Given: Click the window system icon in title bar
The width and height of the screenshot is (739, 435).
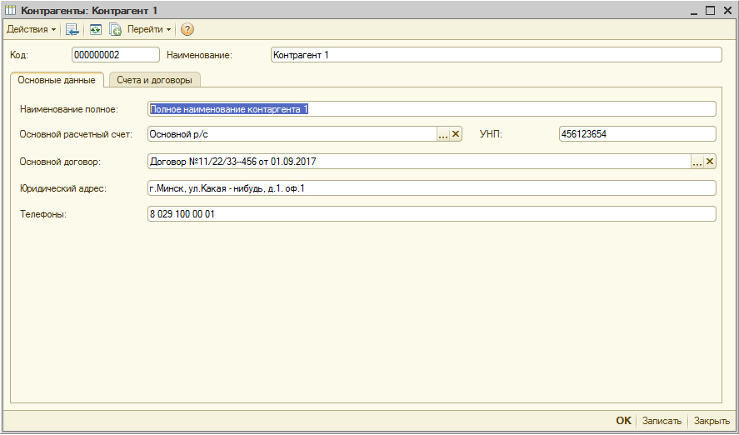Looking at the screenshot, I should [10, 10].
